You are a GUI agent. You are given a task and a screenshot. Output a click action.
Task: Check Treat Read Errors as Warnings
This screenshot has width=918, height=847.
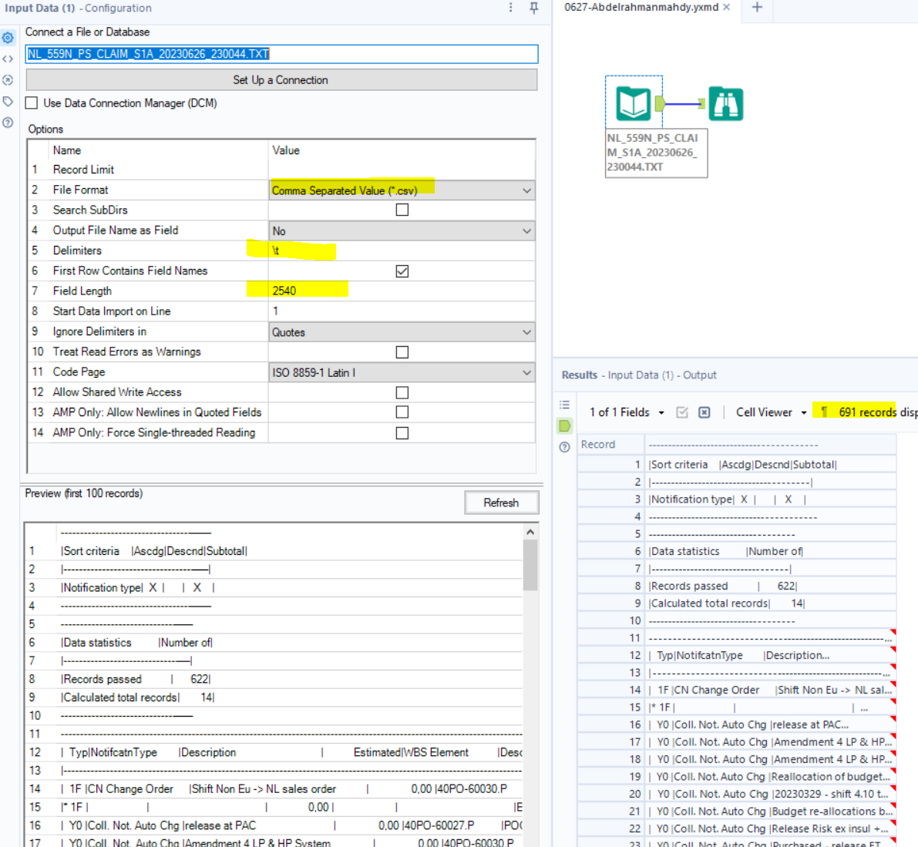tap(402, 351)
